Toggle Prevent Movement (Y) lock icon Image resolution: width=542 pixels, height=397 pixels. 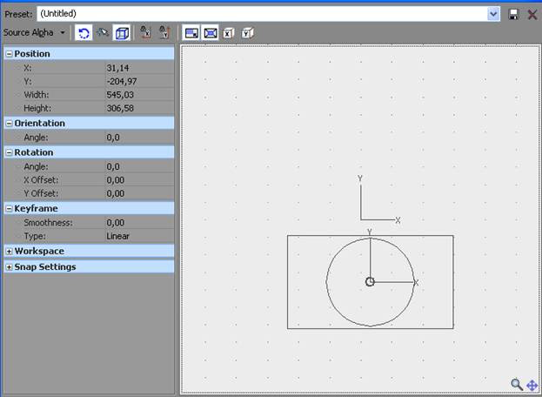point(164,33)
